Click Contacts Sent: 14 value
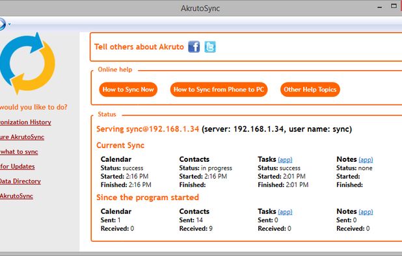Screen dimensions: 402x256 [191, 220]
